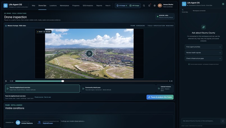
Task: Click the arrow on Review health signals
Action: (x=220, y=53)
